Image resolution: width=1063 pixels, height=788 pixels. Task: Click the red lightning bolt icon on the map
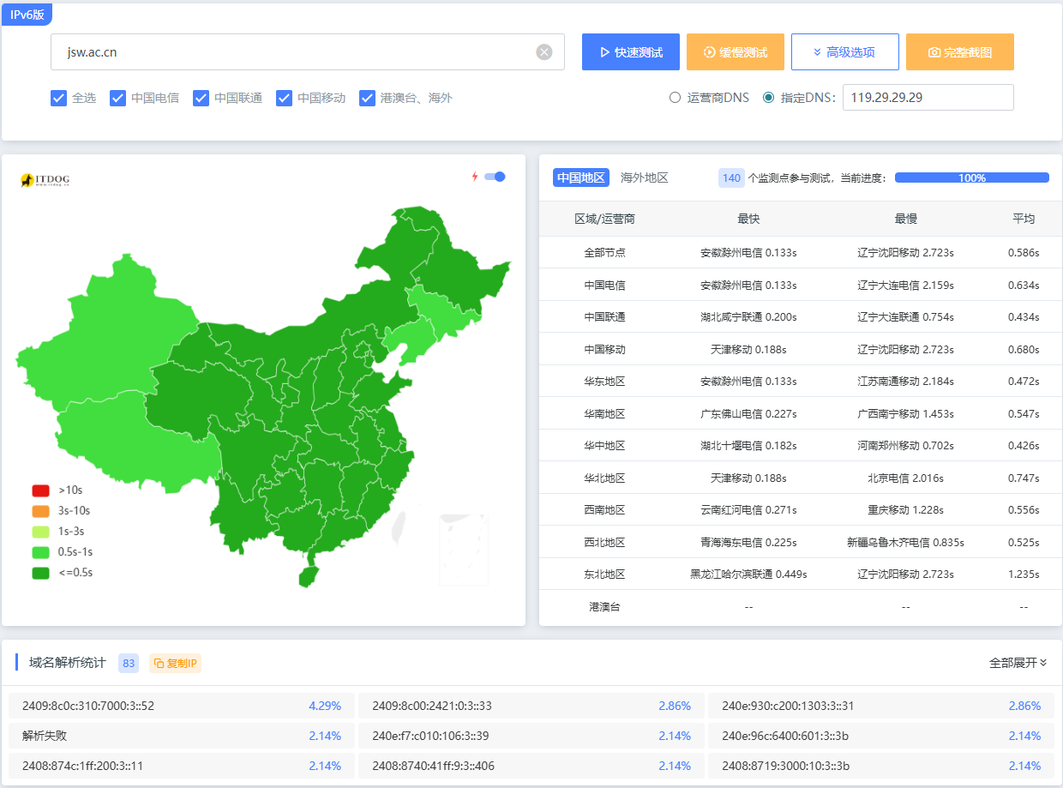click(475, 175)
